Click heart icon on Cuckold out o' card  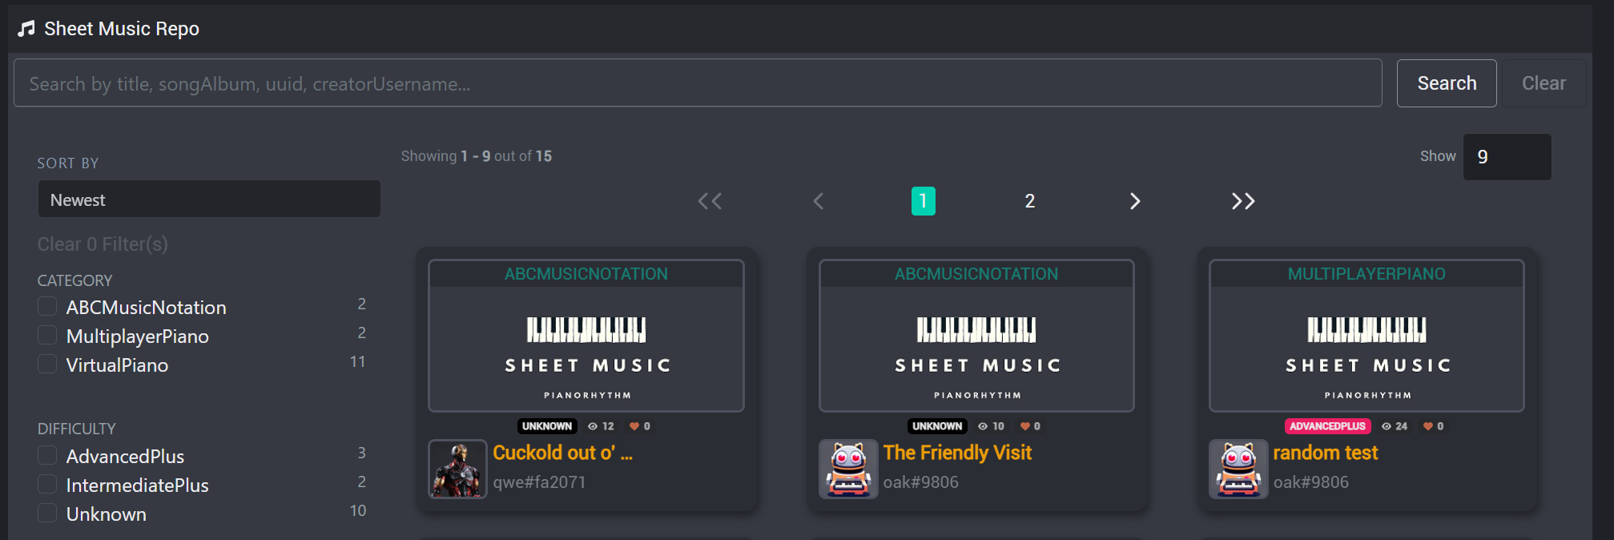(634, 426)
